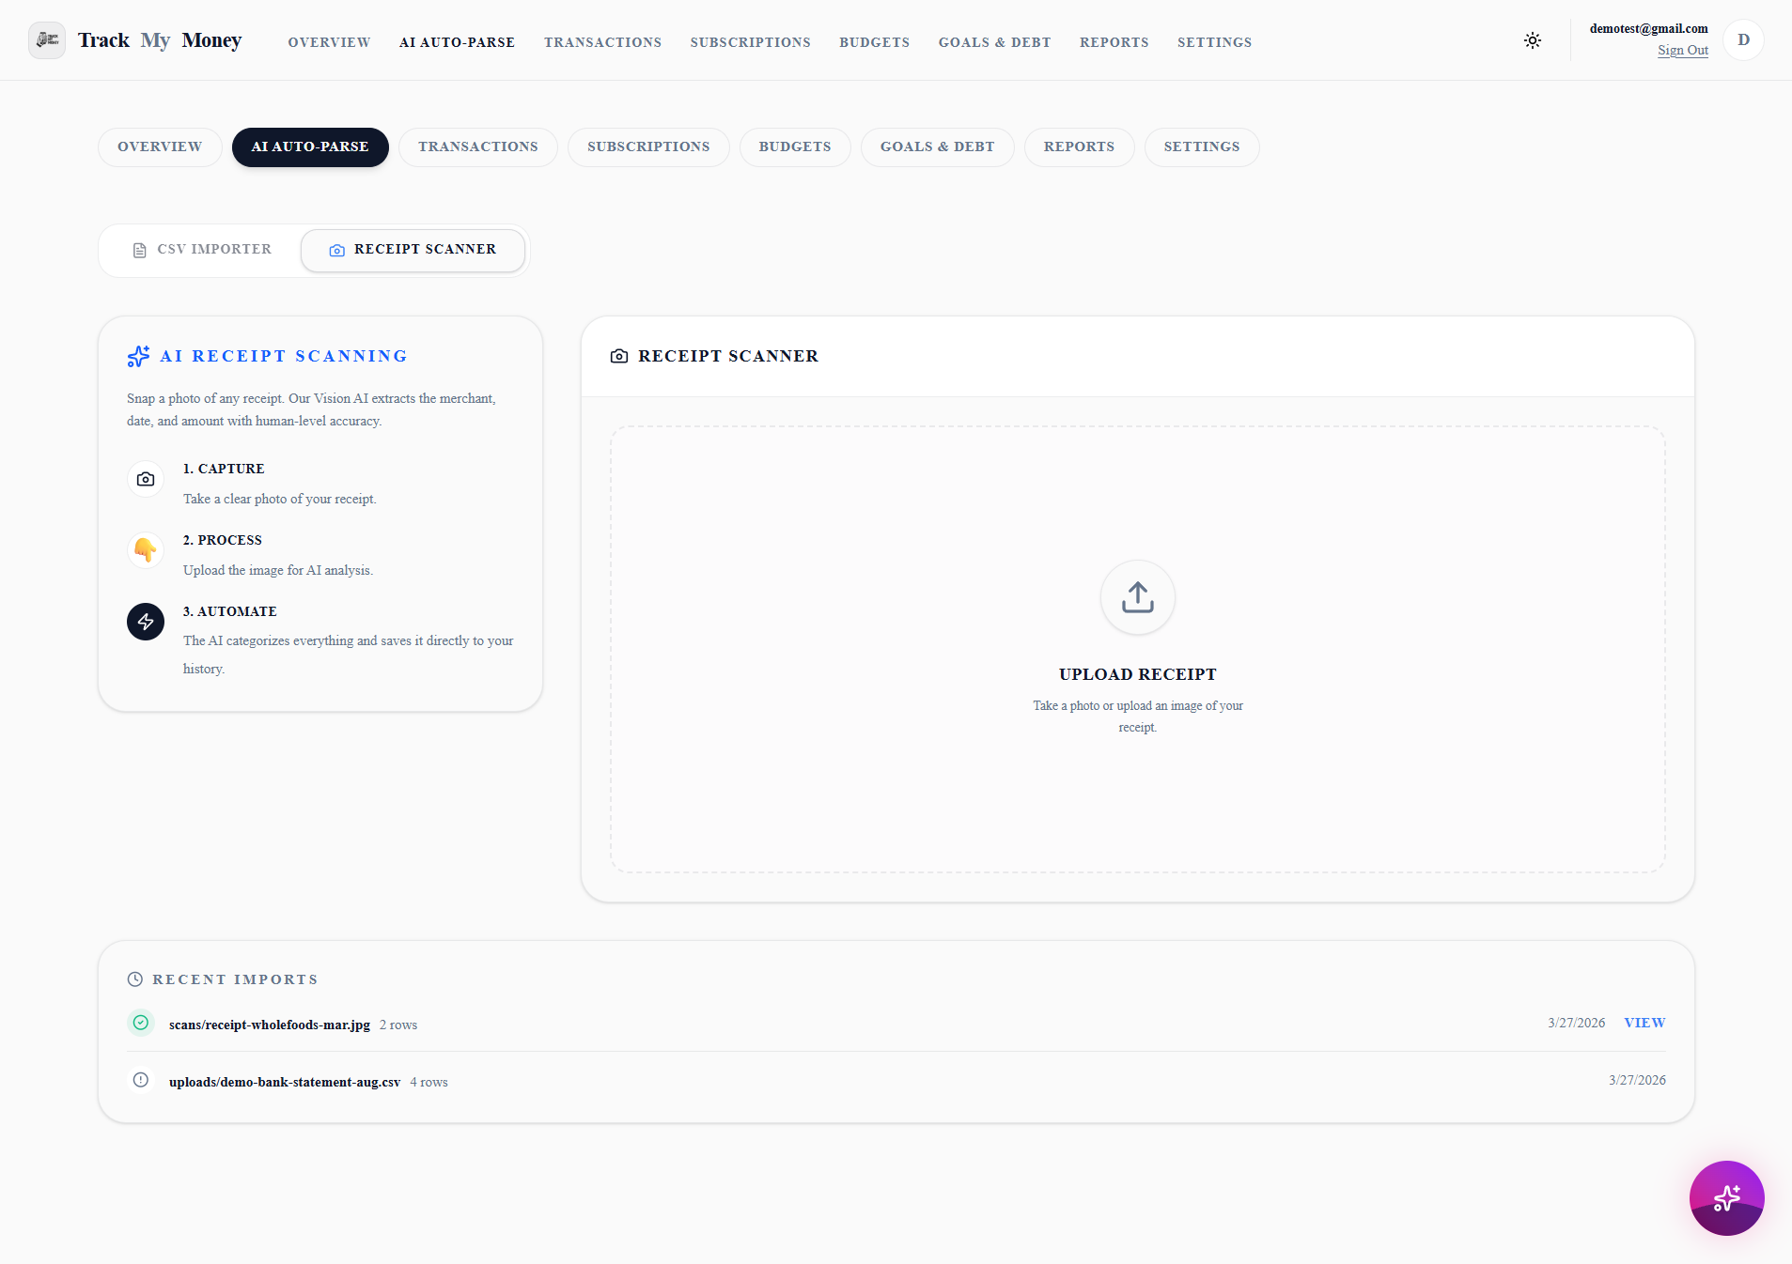
Task: Open the Budgets pill tab
Action: tap(795, 147)
